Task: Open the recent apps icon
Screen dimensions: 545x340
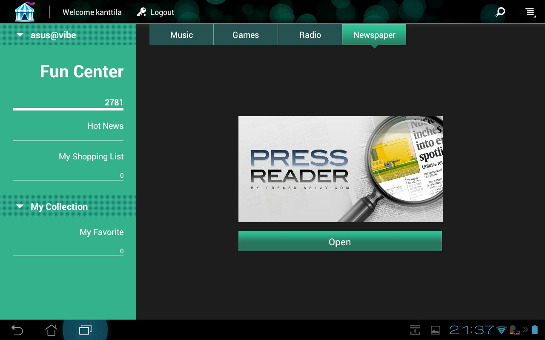Action: click(x=85, y=330)
